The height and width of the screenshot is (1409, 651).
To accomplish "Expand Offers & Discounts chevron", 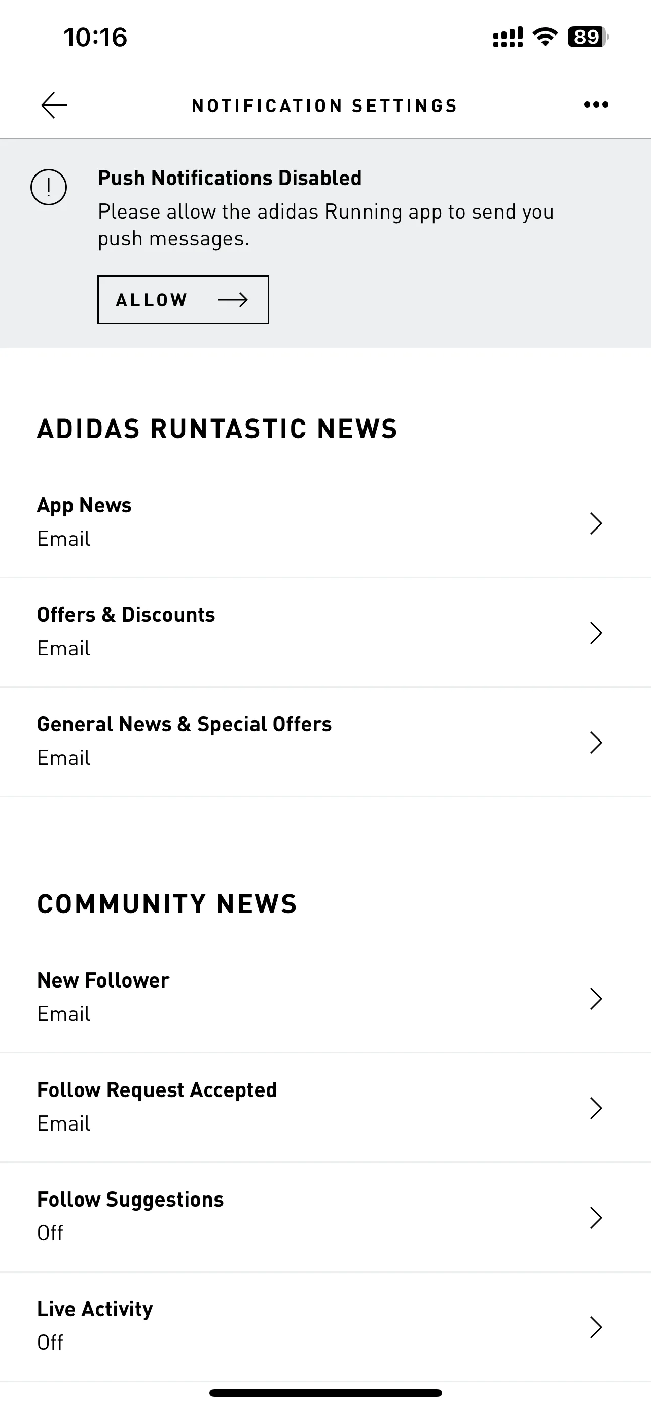I will coord(596,633).
